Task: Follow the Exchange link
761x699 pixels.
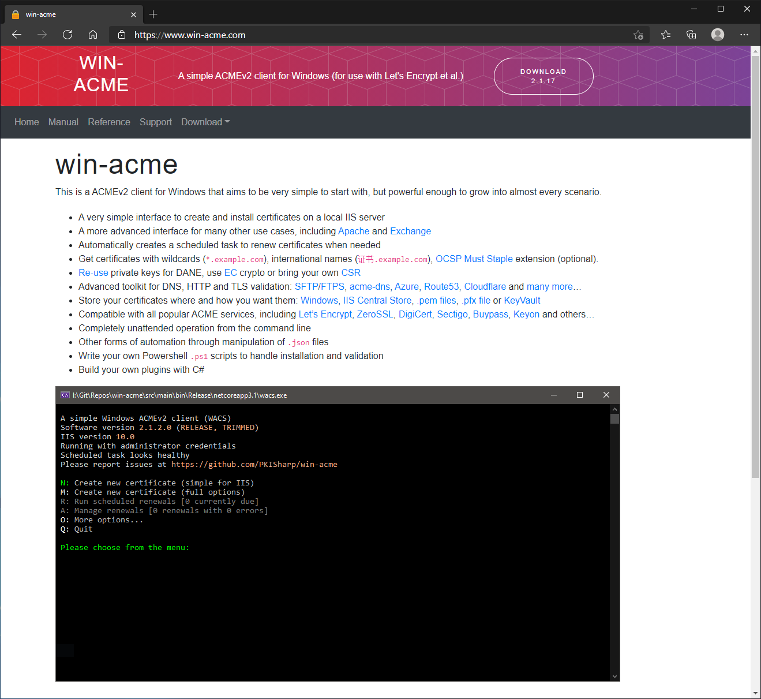Action: coord(410,231)
